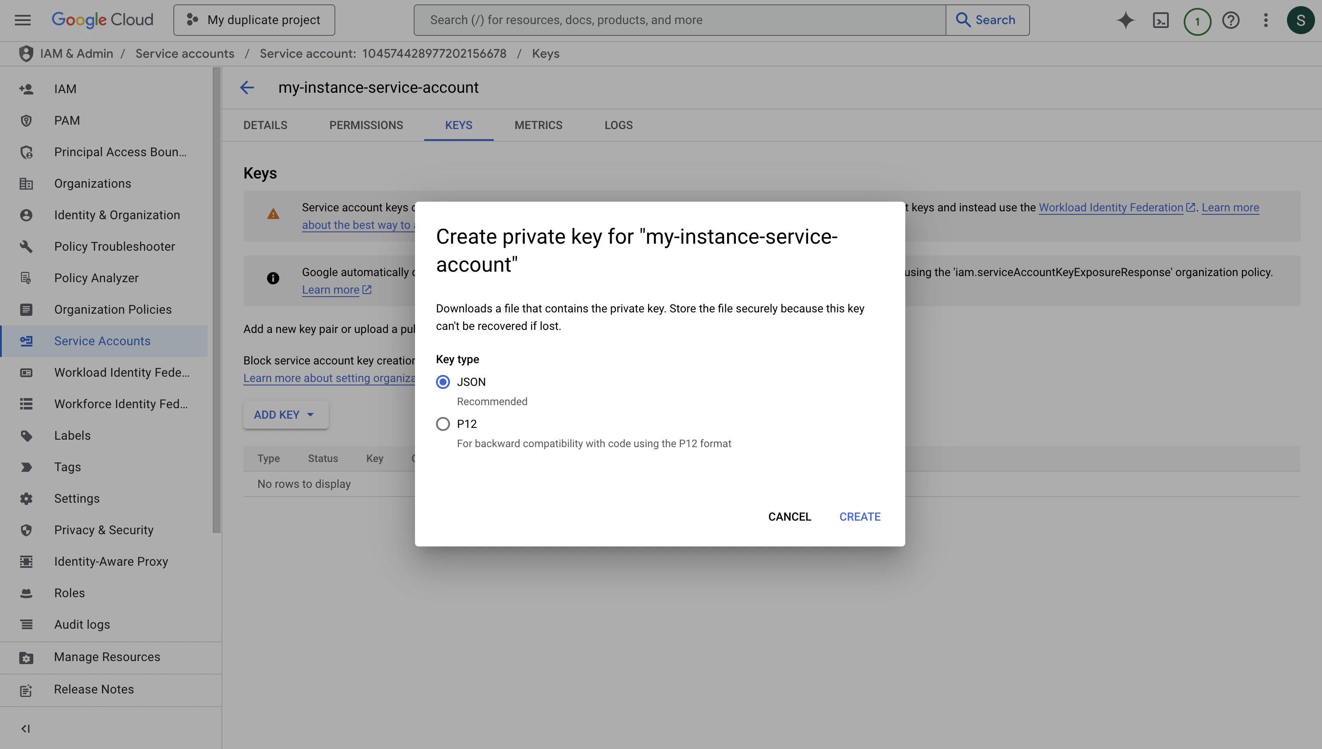Image resolution: width=1322 pixels, height=749 pixels.
Task: Click the Service accounts breadcrumb
Action: (x=185, y=53)
